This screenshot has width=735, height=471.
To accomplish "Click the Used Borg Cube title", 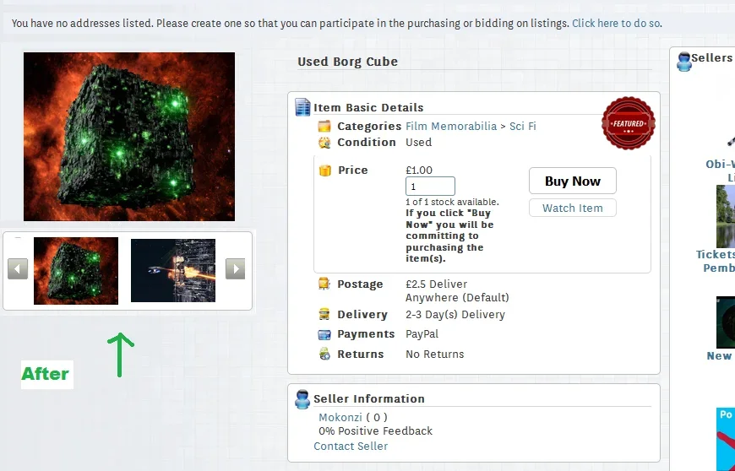I will tap(347, 62).
